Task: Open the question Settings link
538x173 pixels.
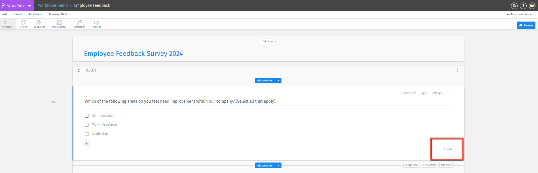Action: [436, 93]
